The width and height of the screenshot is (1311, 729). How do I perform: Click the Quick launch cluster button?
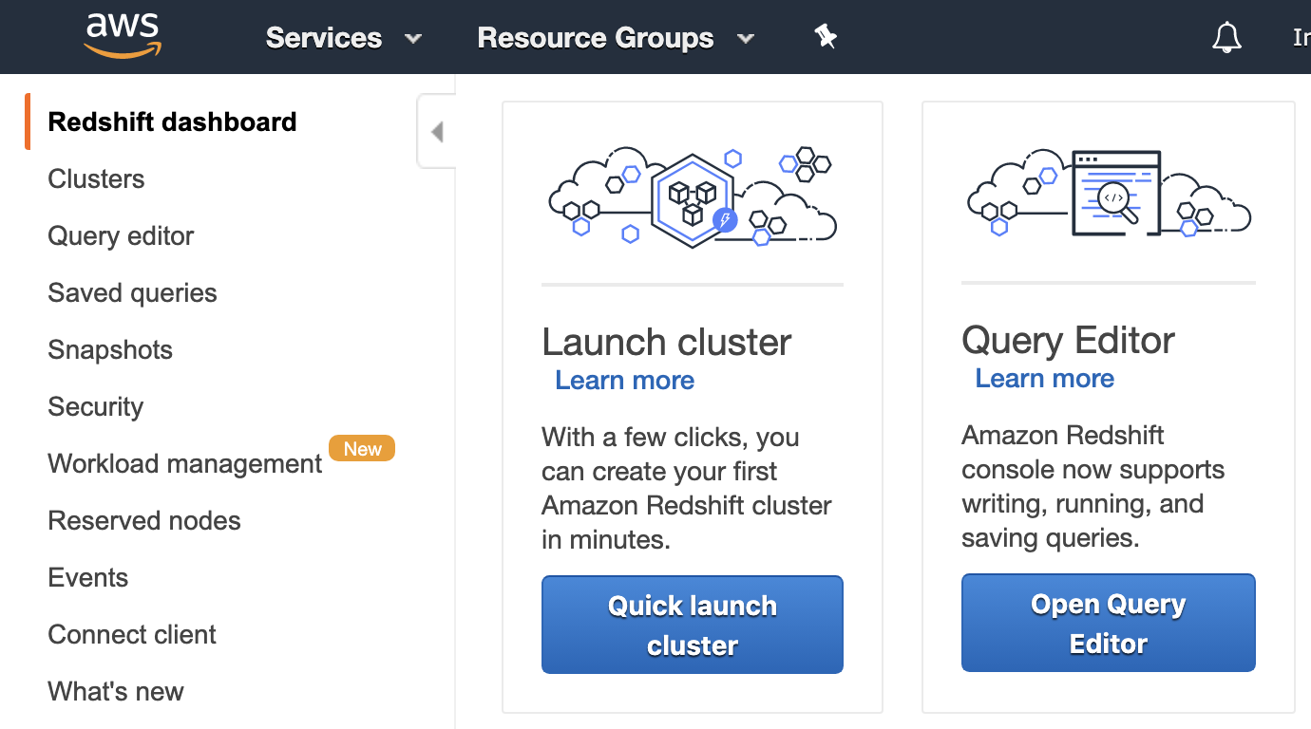click(x=693, y=625)
